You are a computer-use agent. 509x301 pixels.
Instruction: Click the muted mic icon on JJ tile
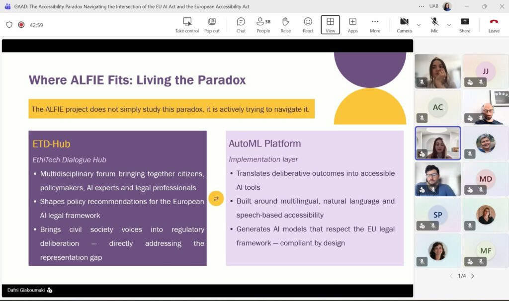[x=481, y=82]
